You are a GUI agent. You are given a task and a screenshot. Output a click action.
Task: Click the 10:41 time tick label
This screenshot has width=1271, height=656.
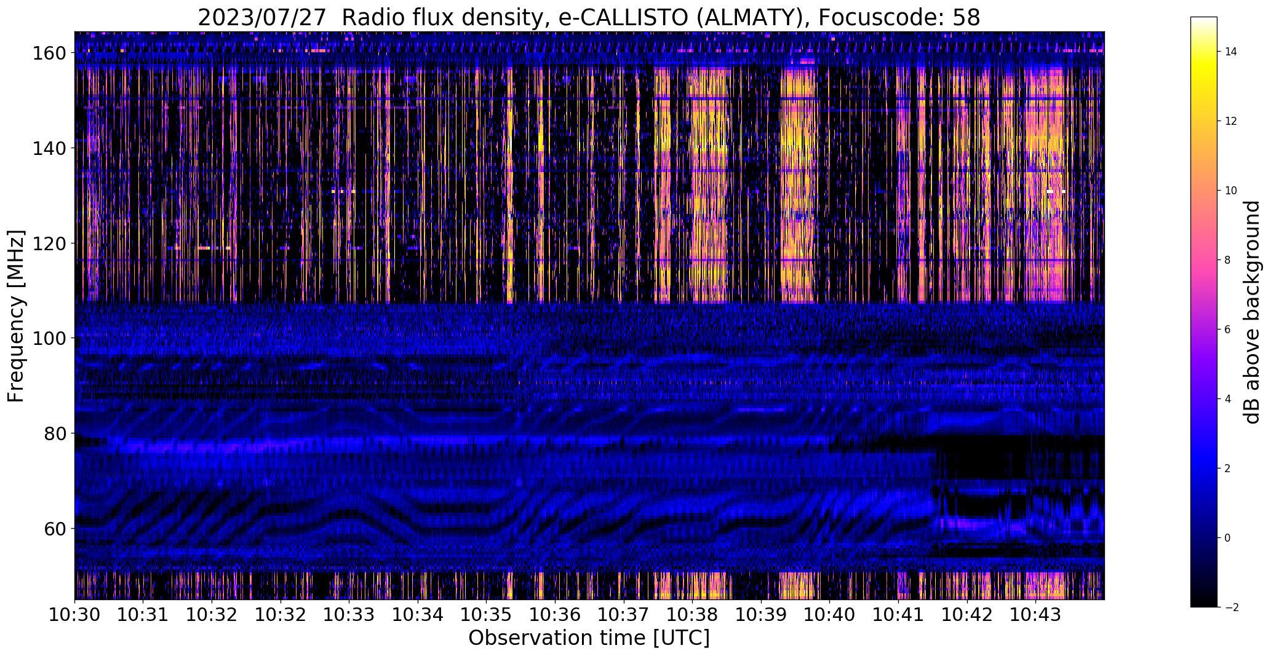(899, 615)
